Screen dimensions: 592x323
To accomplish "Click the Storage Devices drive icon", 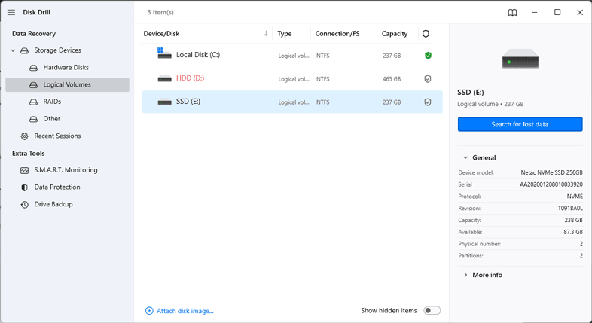I will 25,50.
